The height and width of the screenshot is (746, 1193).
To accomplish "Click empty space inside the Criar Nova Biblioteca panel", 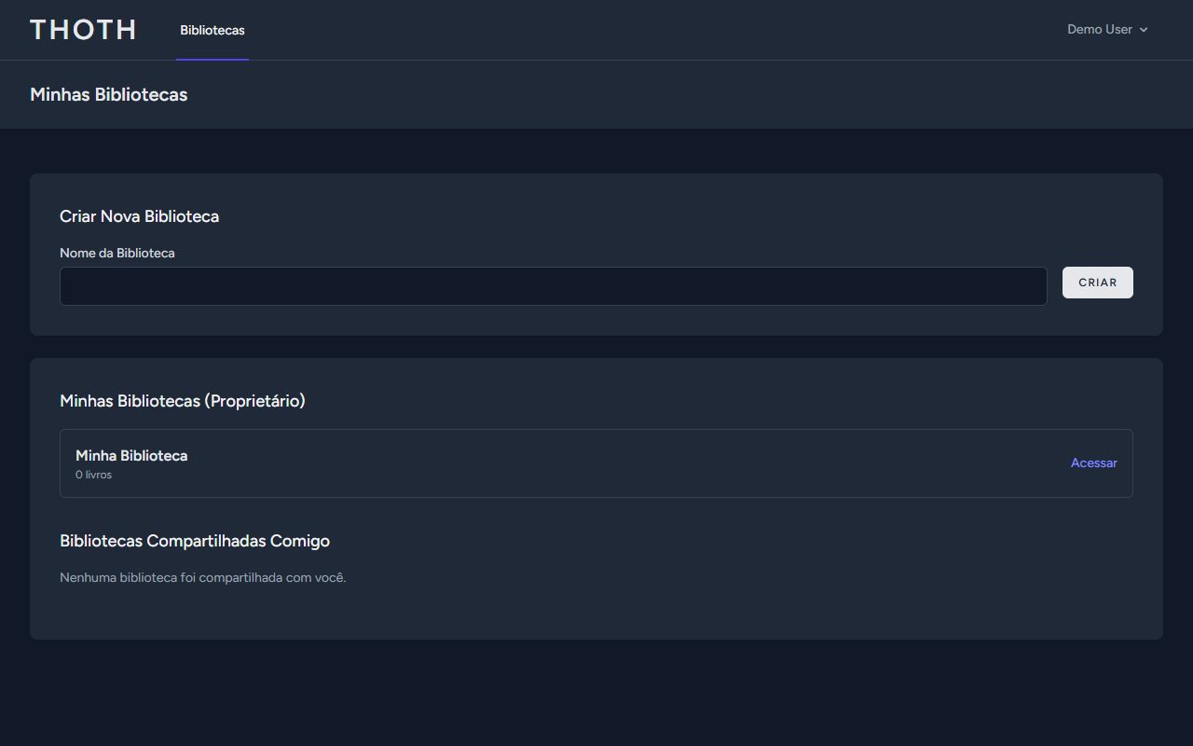I will pos(652,214).
